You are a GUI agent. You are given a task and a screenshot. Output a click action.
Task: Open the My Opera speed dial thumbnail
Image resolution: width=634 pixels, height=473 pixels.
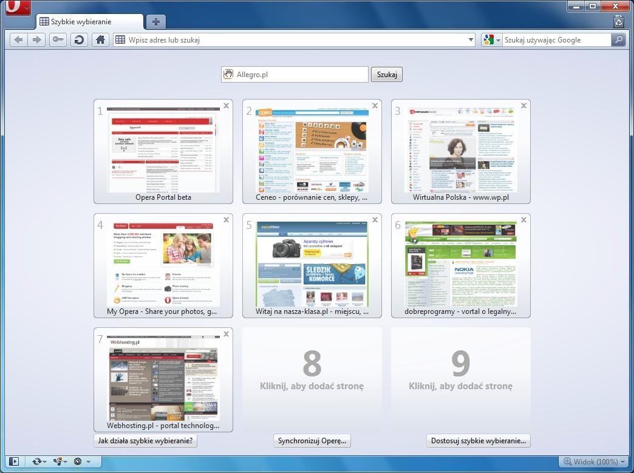tap(163, 265)
